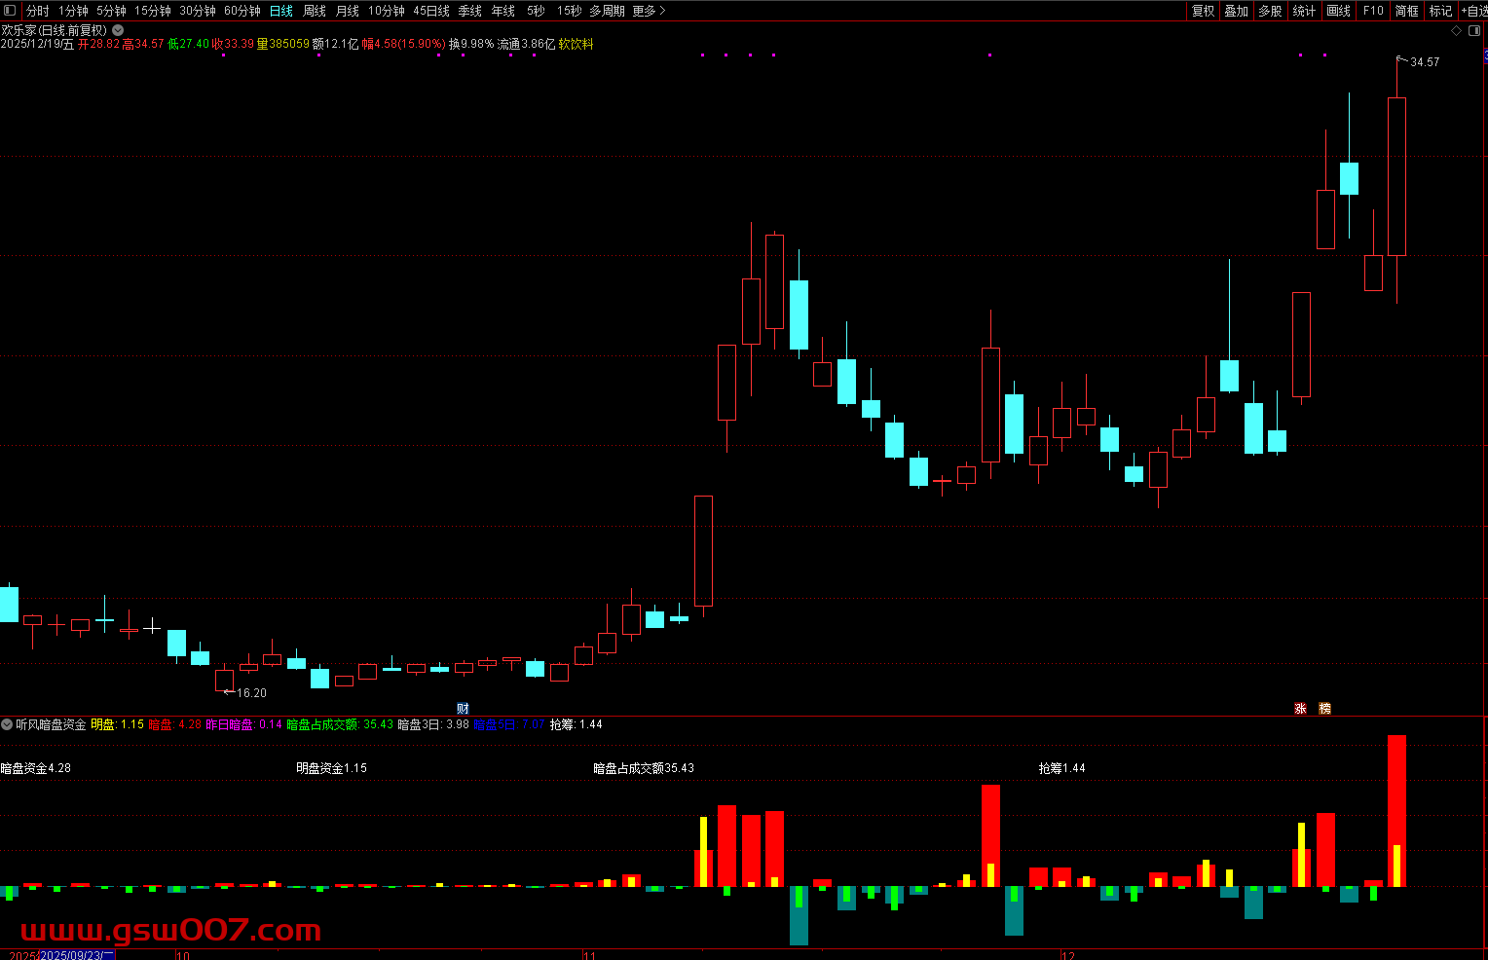Switch to the 周线 weekly tab
This screenshot has height=960, width=1488.
click(315, 11)
